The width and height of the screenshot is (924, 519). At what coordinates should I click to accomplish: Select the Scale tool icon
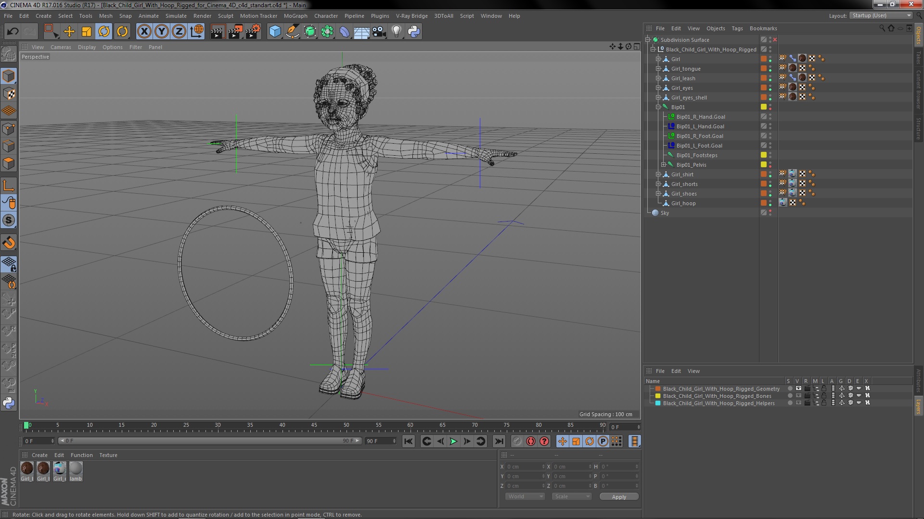click(87, 32)
